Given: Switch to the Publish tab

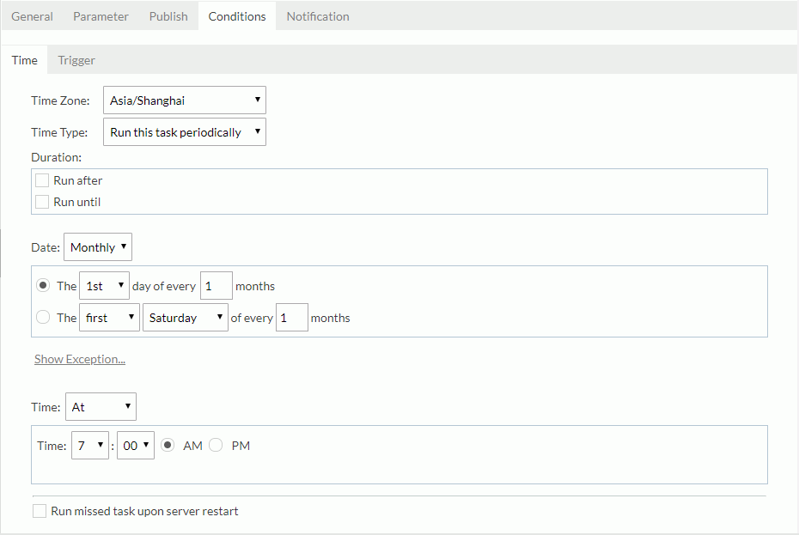Looking at the screenshot, I should click(x=168, y=15).
